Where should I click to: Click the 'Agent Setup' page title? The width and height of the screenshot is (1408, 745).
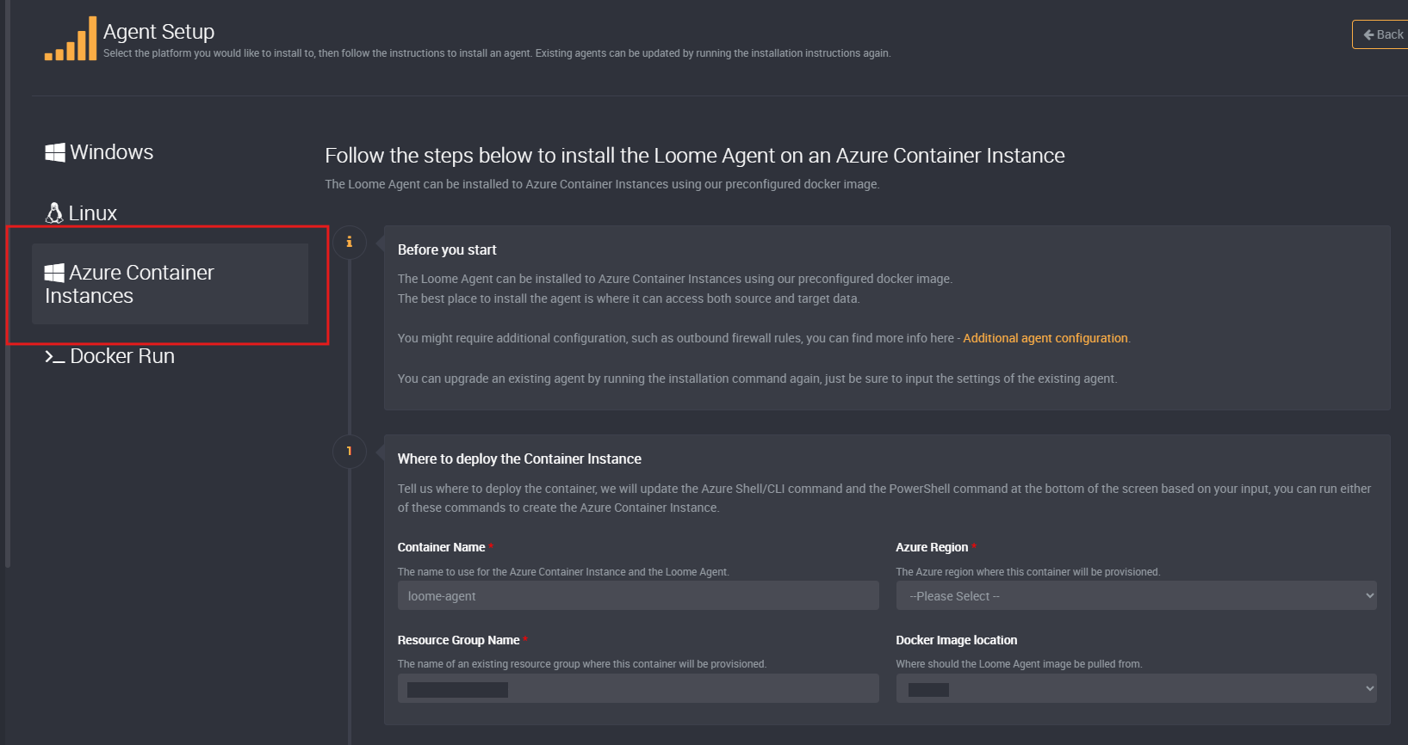click(x=158, y=32)
